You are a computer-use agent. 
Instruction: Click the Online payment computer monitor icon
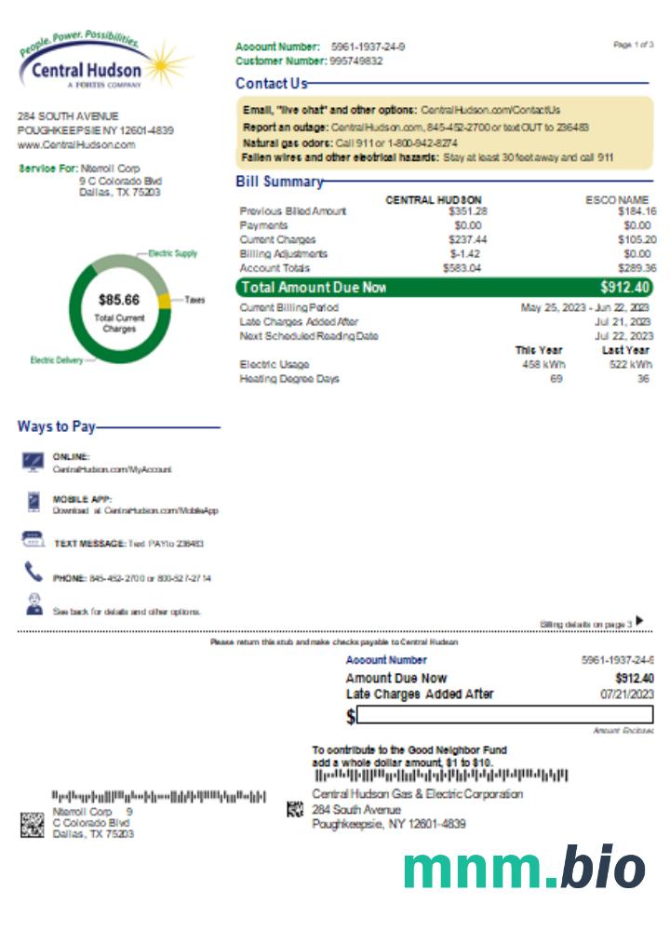pos(33,462)
